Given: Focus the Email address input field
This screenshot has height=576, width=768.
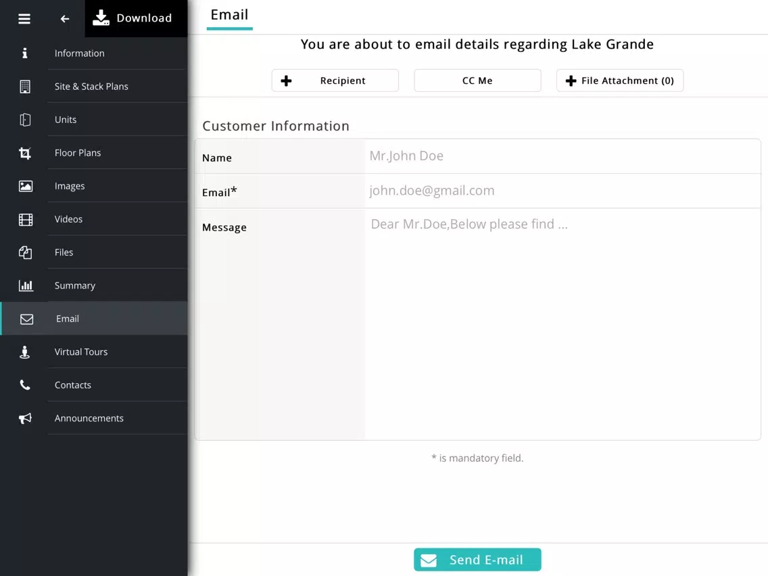Looking at the screenshot, I should point(562,191).
